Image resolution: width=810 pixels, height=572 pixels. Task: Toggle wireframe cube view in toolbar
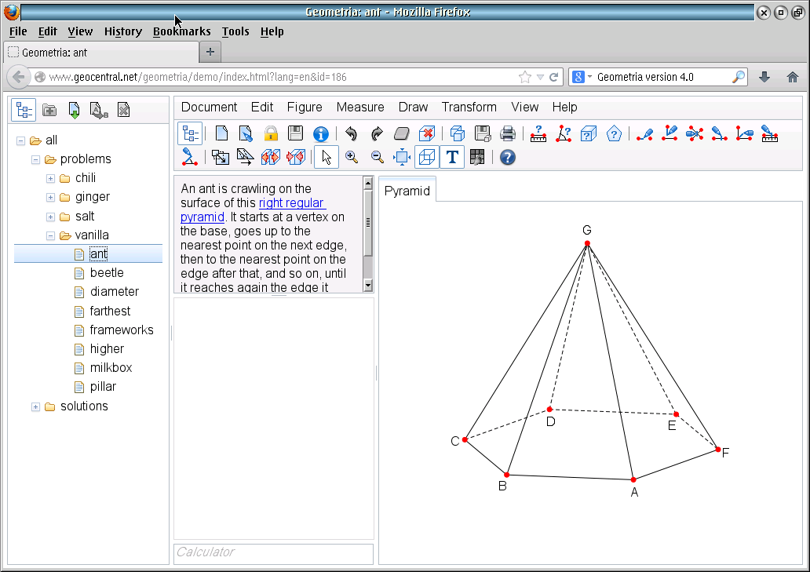click(425, 157)
